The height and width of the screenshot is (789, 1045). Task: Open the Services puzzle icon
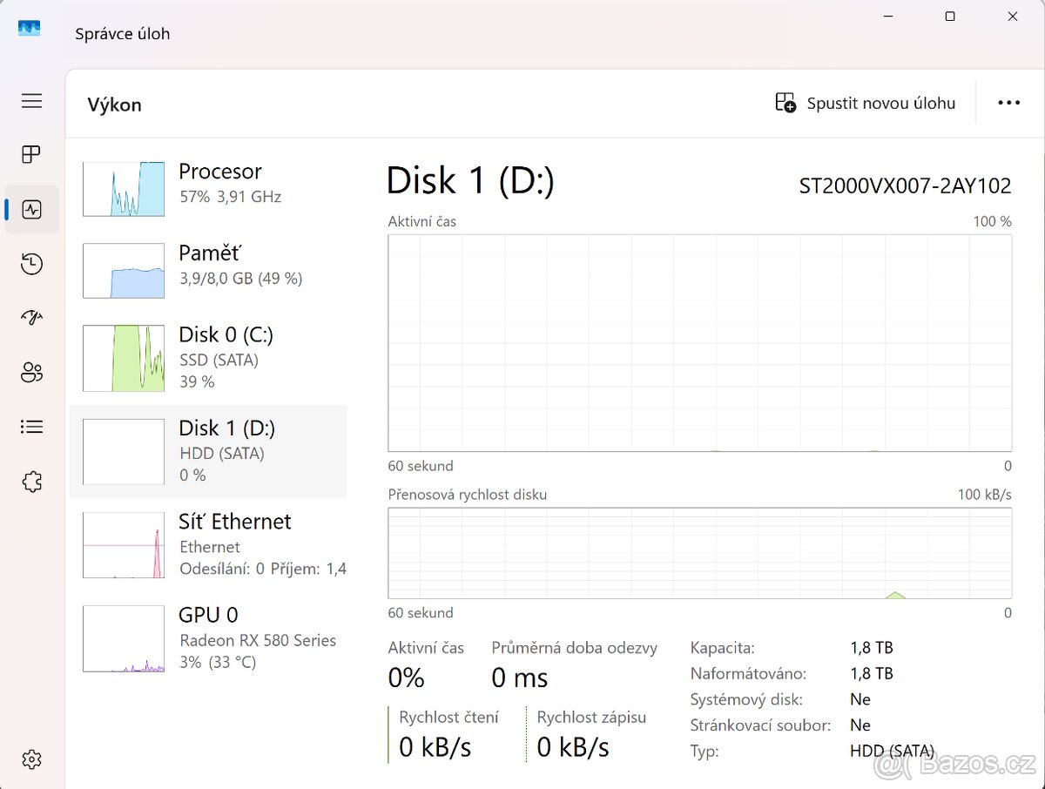coord(32,482)
